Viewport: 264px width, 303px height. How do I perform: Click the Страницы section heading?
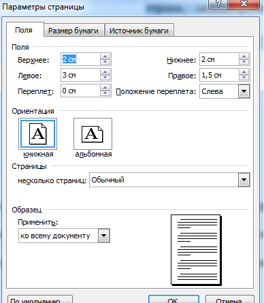coord(29,166)
